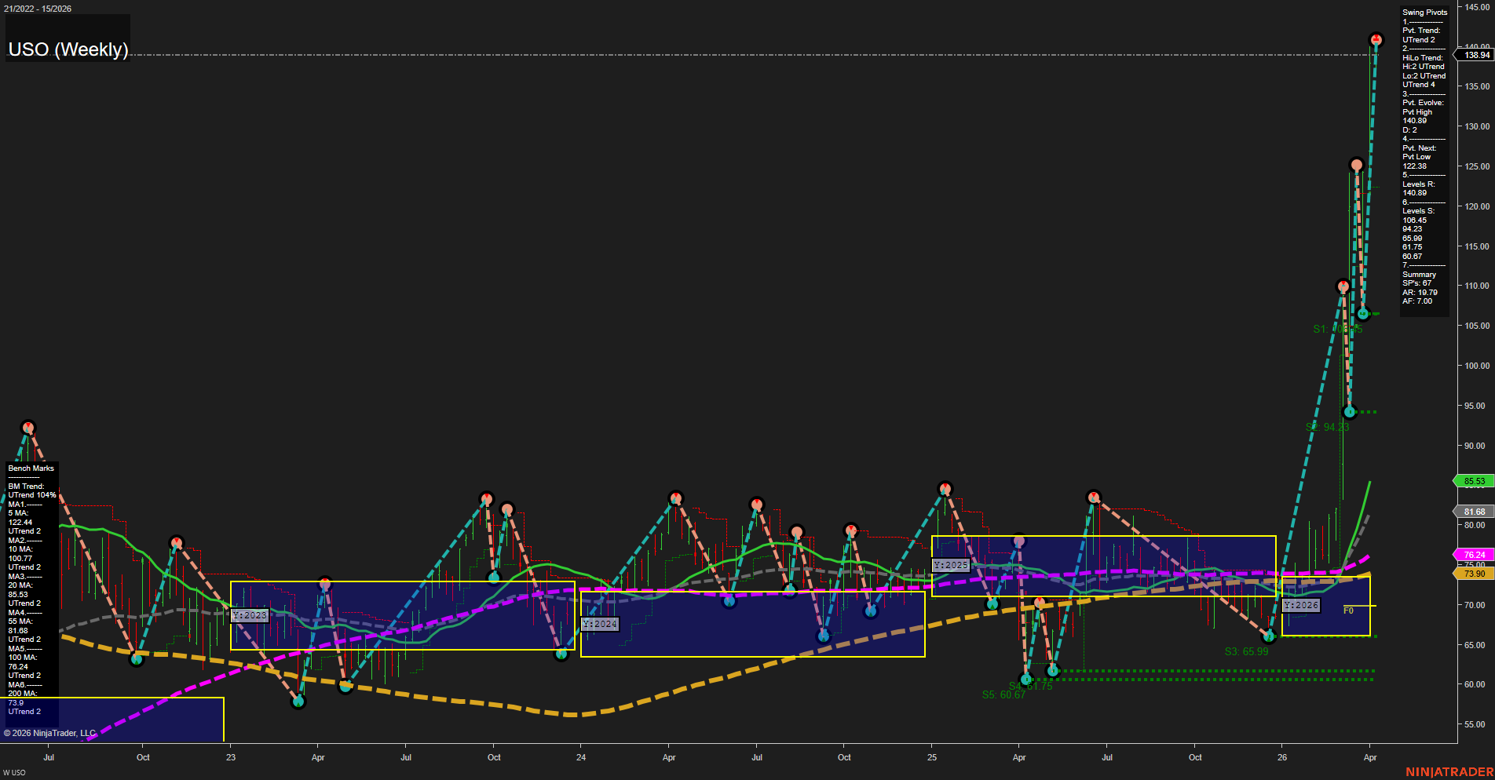The height and width of the screenshot is (780, 1495).
Task: Click the © 2026 NinjaTrader, LLC copyright text
Action: (51, 733)
